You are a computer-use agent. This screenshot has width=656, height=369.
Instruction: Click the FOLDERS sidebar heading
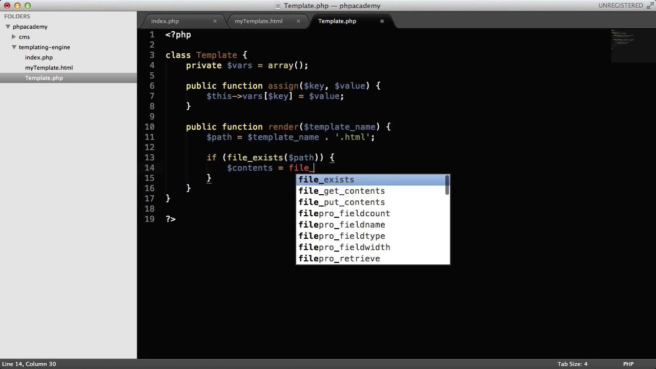[17, 16]
